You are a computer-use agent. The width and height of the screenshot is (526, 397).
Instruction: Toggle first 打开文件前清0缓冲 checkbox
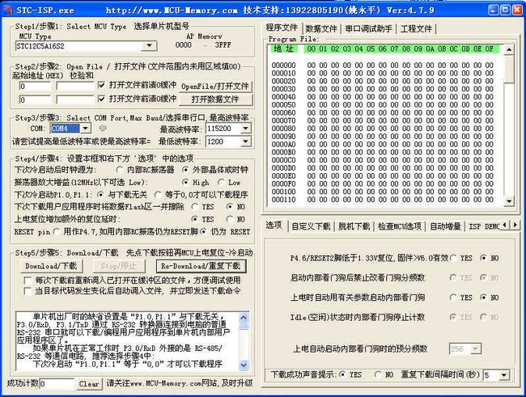(x=102, y=85)
